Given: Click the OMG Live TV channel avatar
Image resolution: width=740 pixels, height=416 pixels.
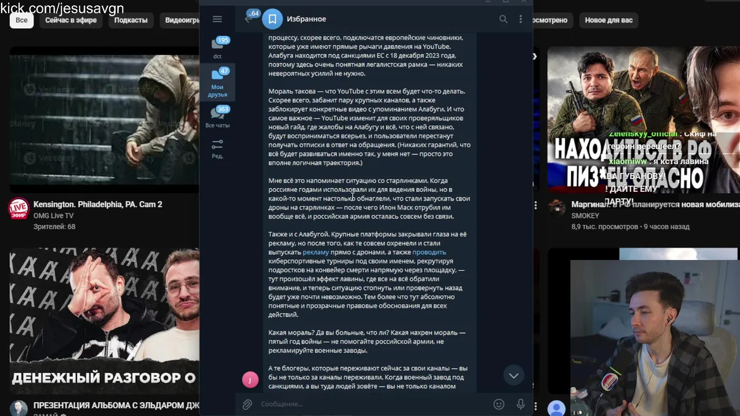Looking at the screenshot, I should point(18,208).
